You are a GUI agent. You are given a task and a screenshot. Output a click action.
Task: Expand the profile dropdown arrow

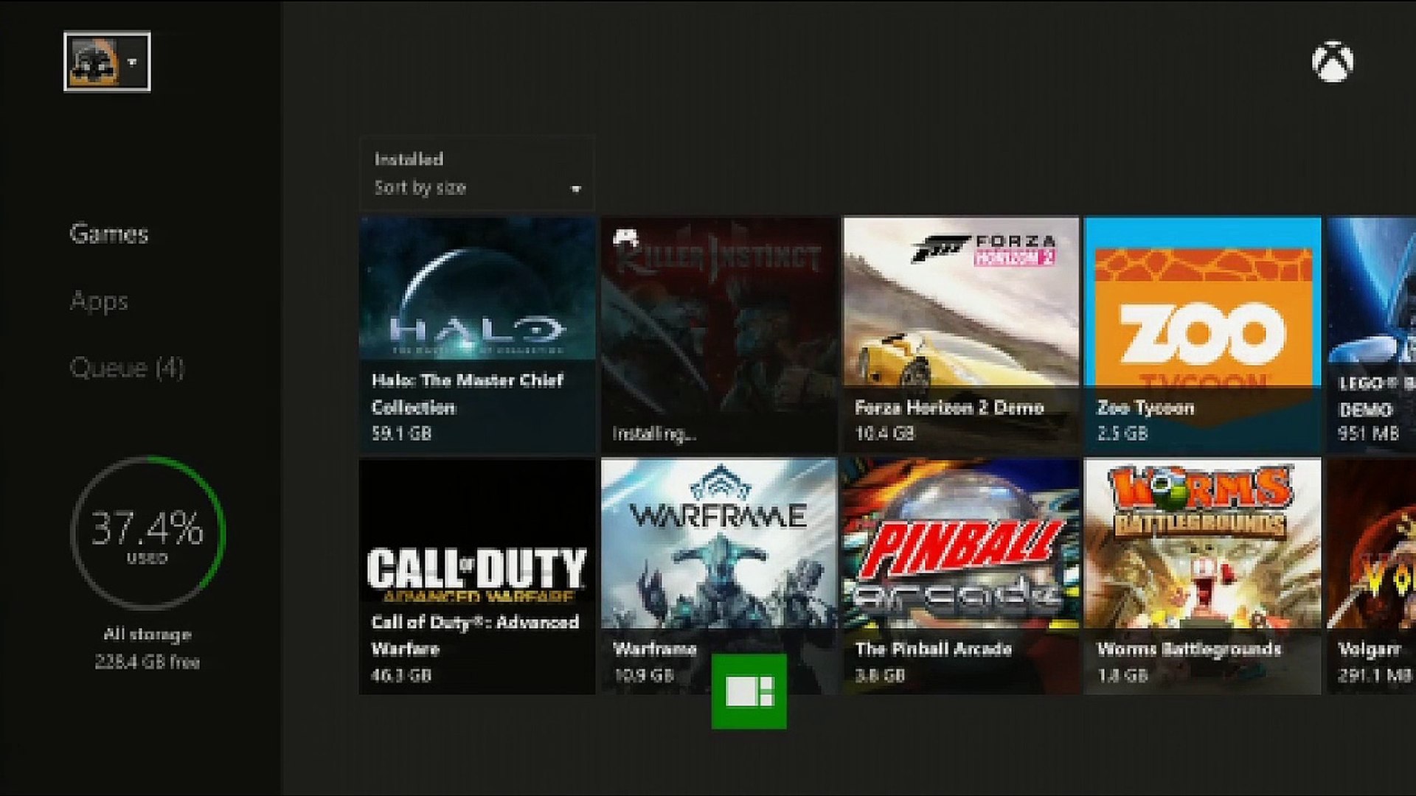133,63
